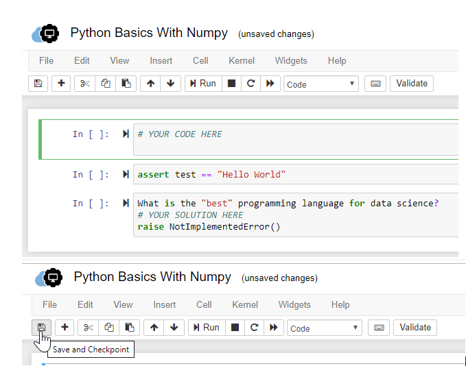Click the Validate button in the upper toolbar

pos(412,84)
